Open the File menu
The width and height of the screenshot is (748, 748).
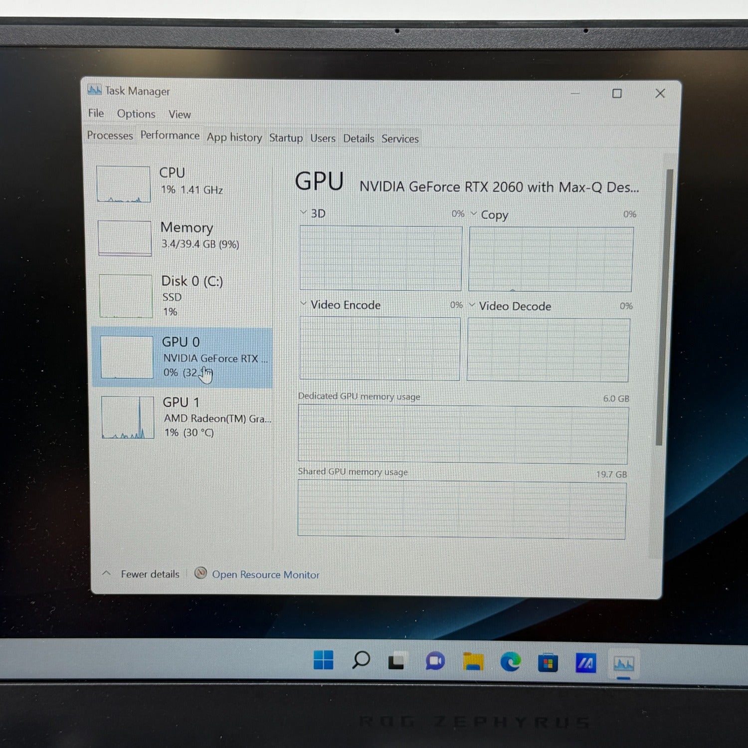pos(95,114)
